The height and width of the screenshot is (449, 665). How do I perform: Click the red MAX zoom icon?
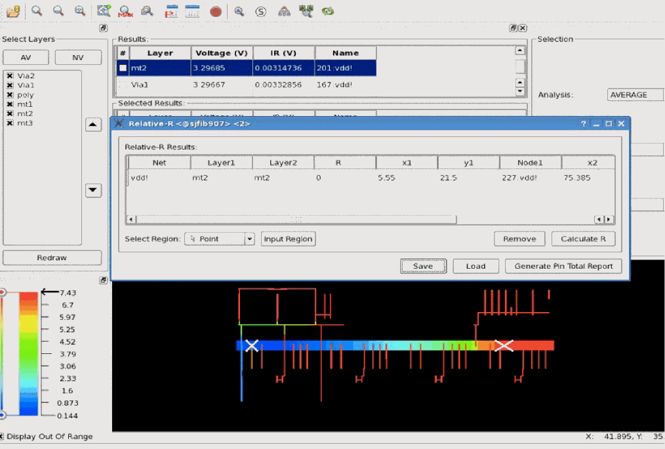click(x=125, y=11)
